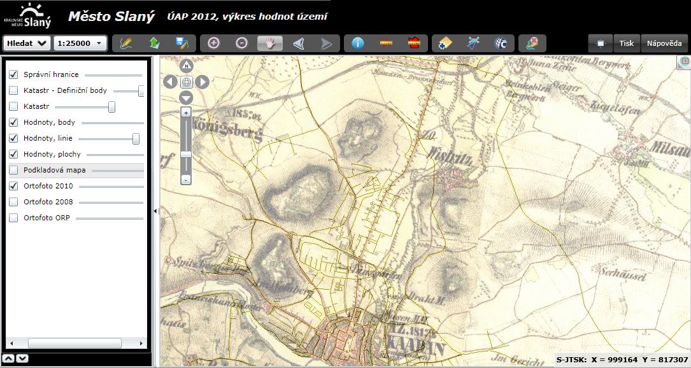
Task: Click the minus button on zoom slider
Action: (x=186, y=180)
